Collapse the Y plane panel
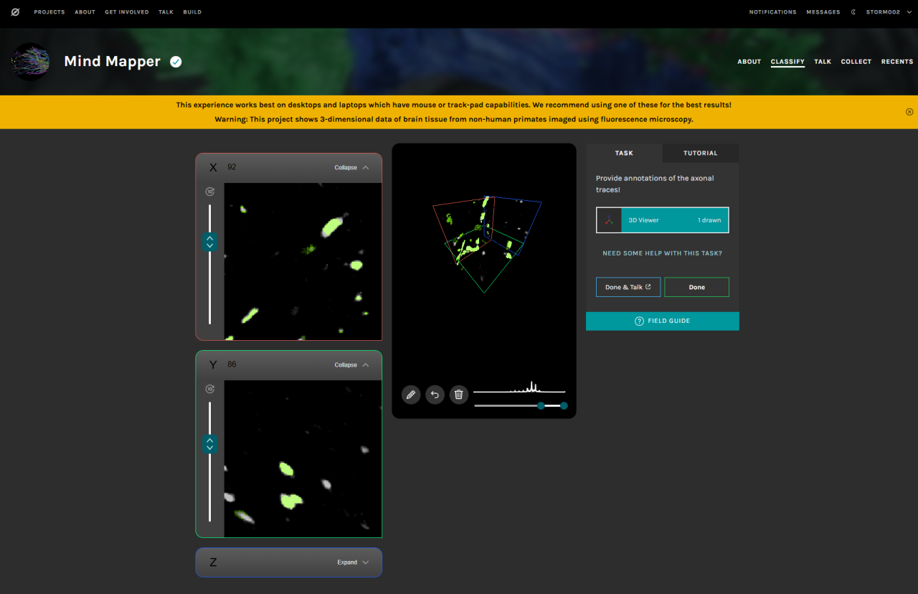Screen dimensions: 918x594 pos(352,365)
